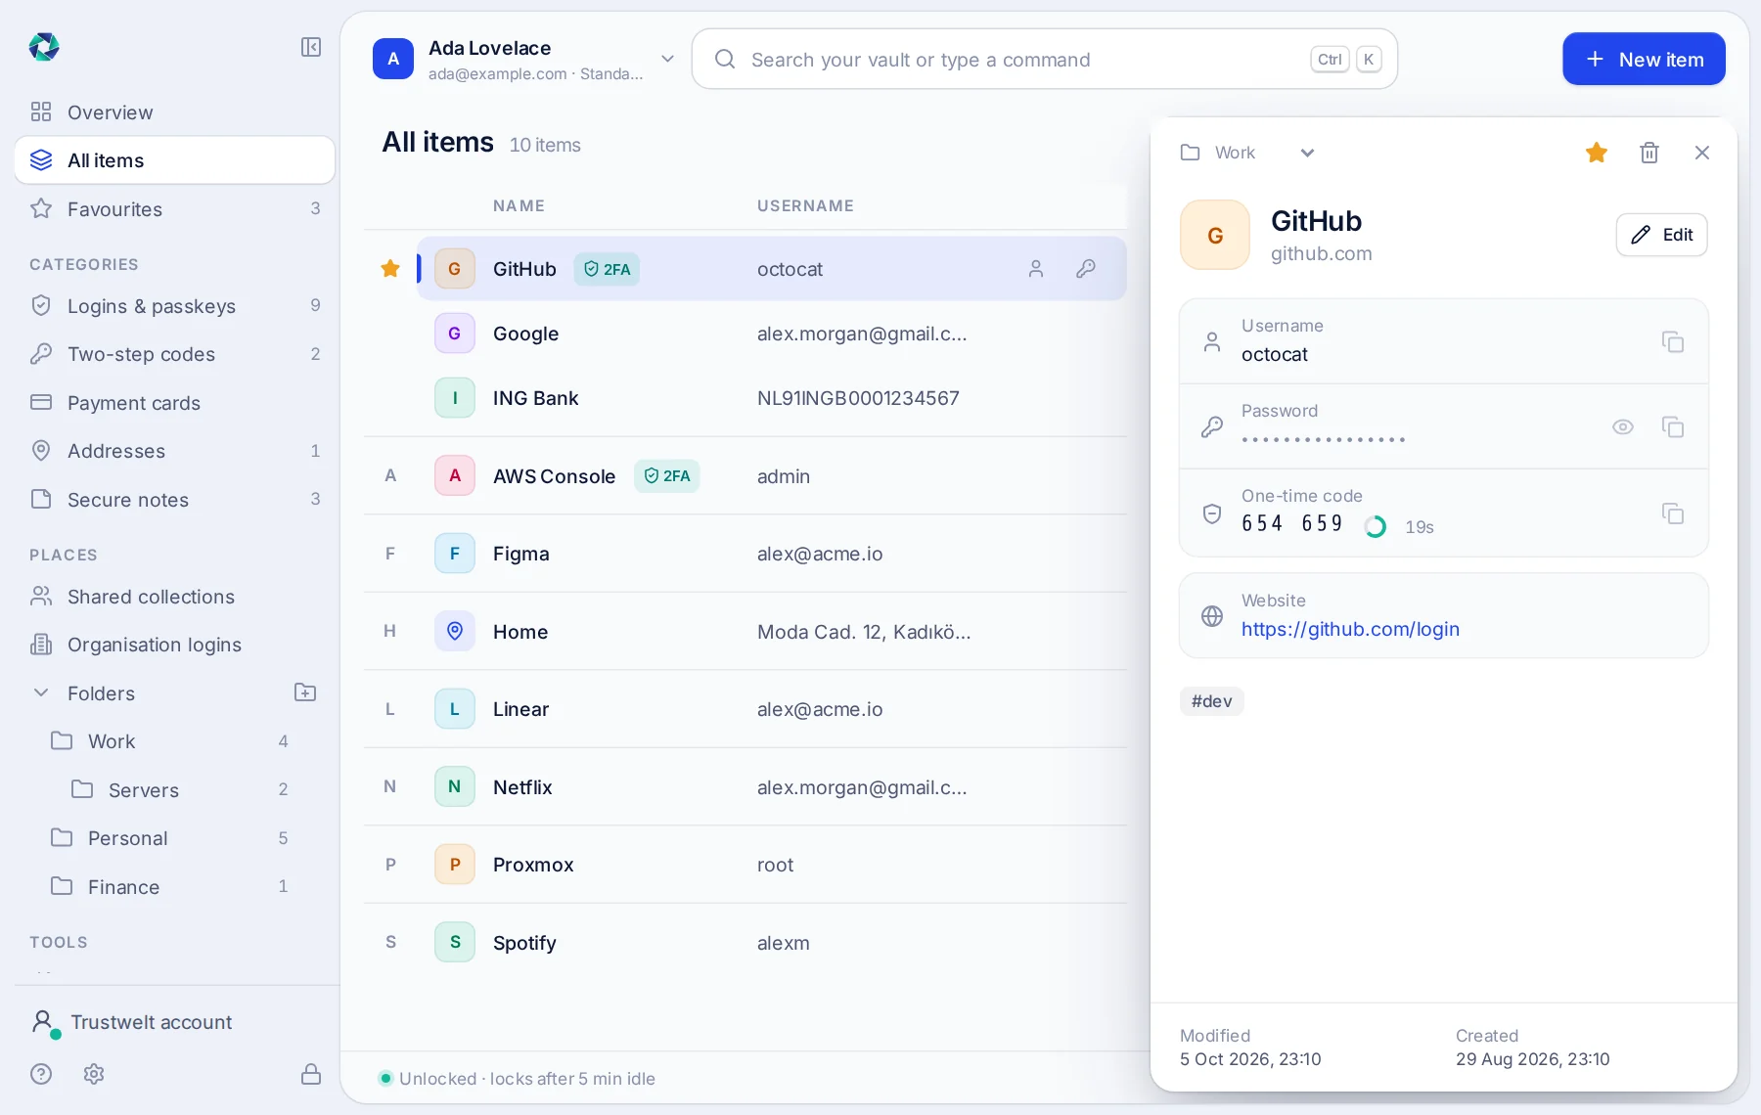Click the New item button

1644,59
